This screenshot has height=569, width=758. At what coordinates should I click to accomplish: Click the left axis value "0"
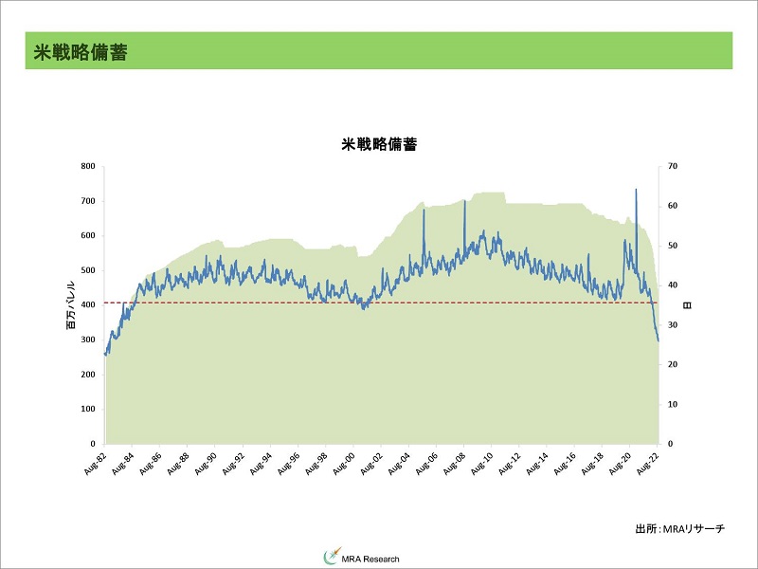93,444
